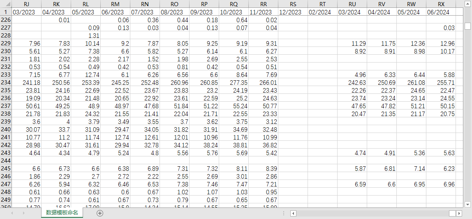Select column RU header
472x219 pixels.
tap(352, 4)
